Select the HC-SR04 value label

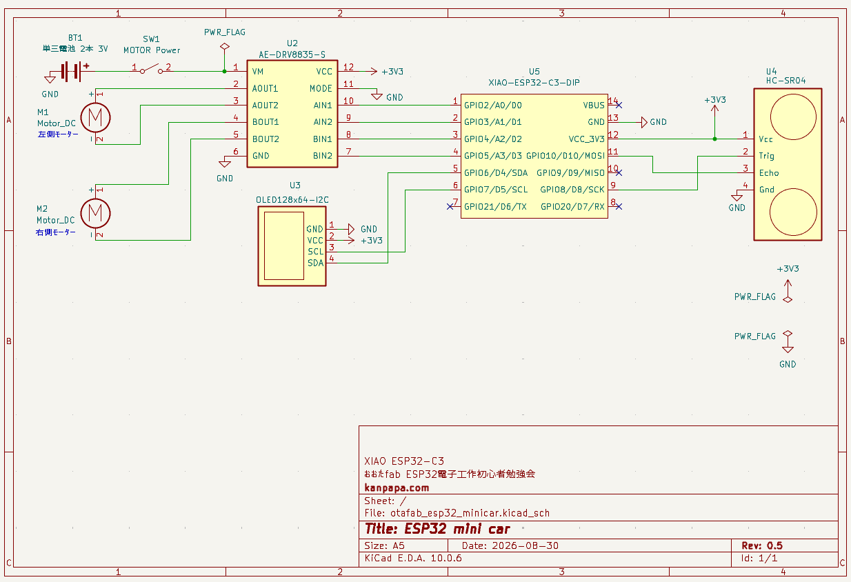[785, 81]
